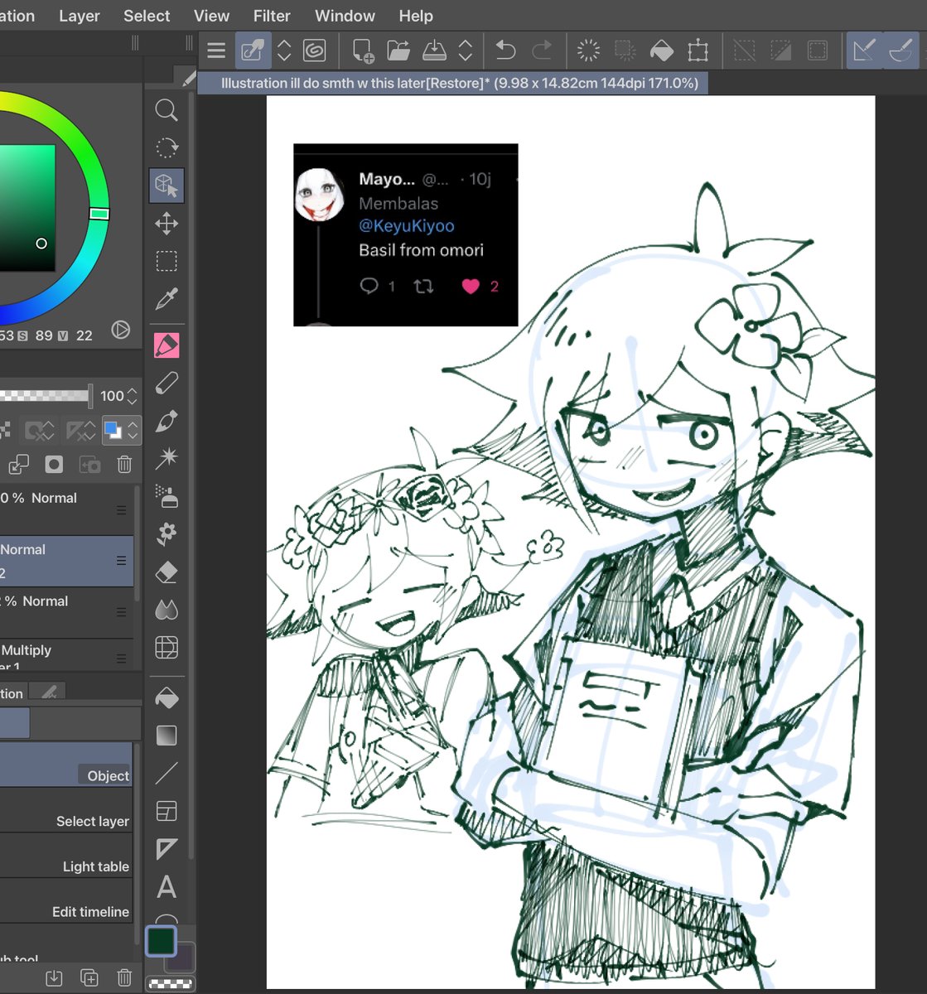Open the hamburger menu in command bar
The image size is (927, 994).
(216, 51)
